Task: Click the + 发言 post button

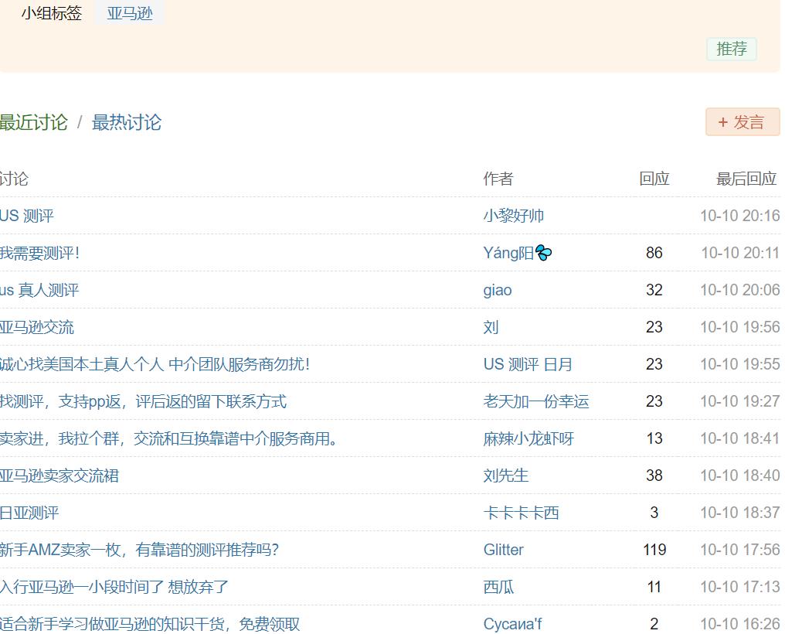Action: pyautogui.click(x=742, y=122)
